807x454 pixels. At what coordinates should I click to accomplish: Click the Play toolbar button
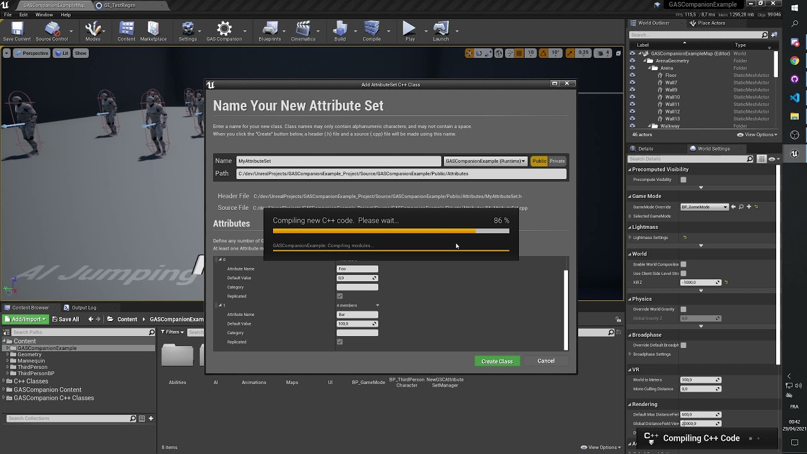pyautogui.click(x=410, y=32)
